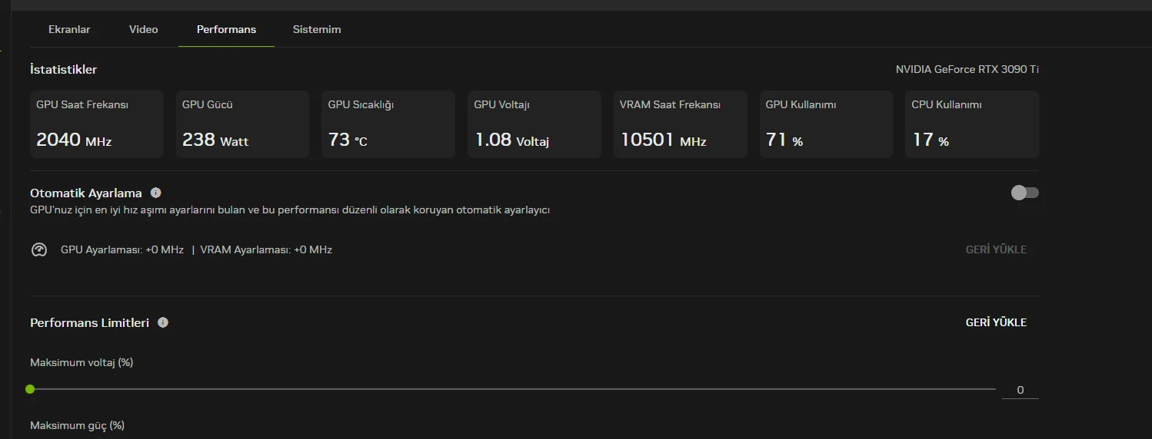This screenshot has height=439, width=1152.
Task: Click the GPU Sıcaklığı statistic card
Action: 388,124
